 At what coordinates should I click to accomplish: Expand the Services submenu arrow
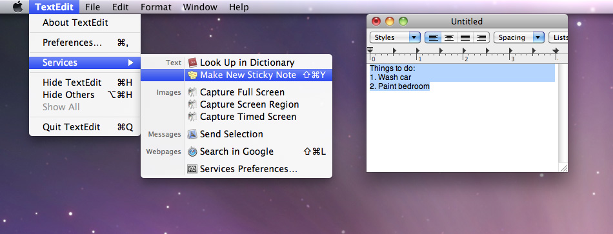point(130,63)
